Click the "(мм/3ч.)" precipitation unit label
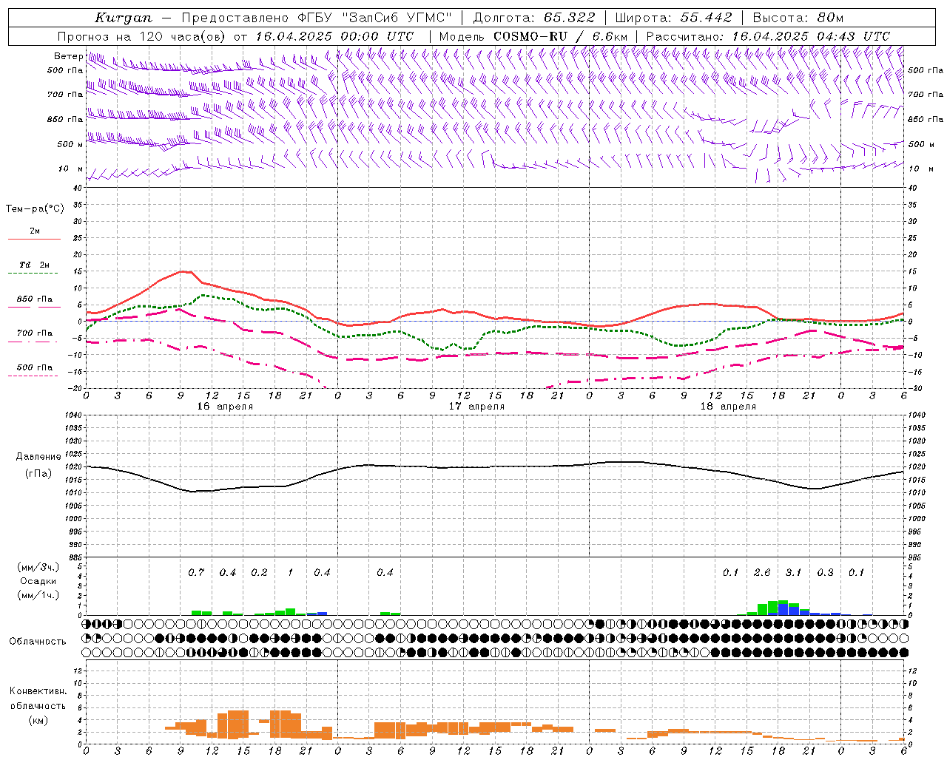Viewport: 947px width, 757px height. [x=38, y=567]
